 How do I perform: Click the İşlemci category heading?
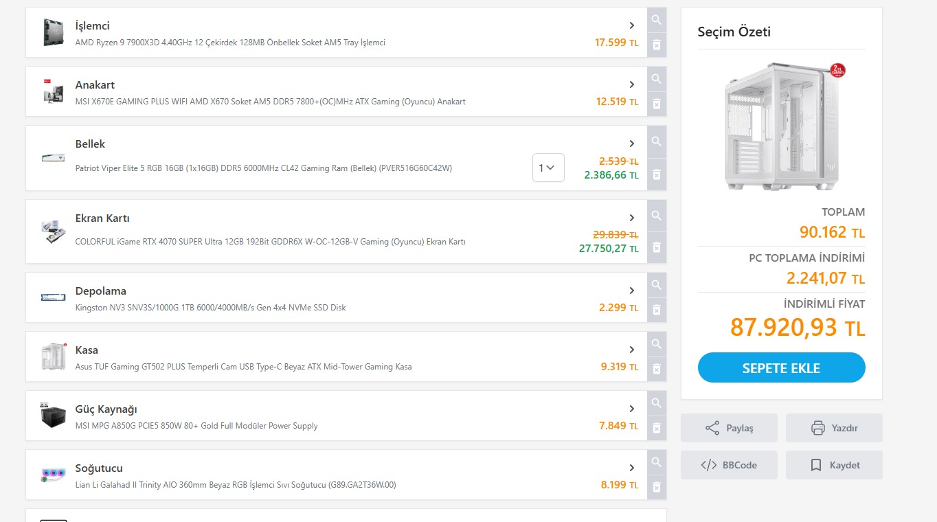(x=92, y=26)
